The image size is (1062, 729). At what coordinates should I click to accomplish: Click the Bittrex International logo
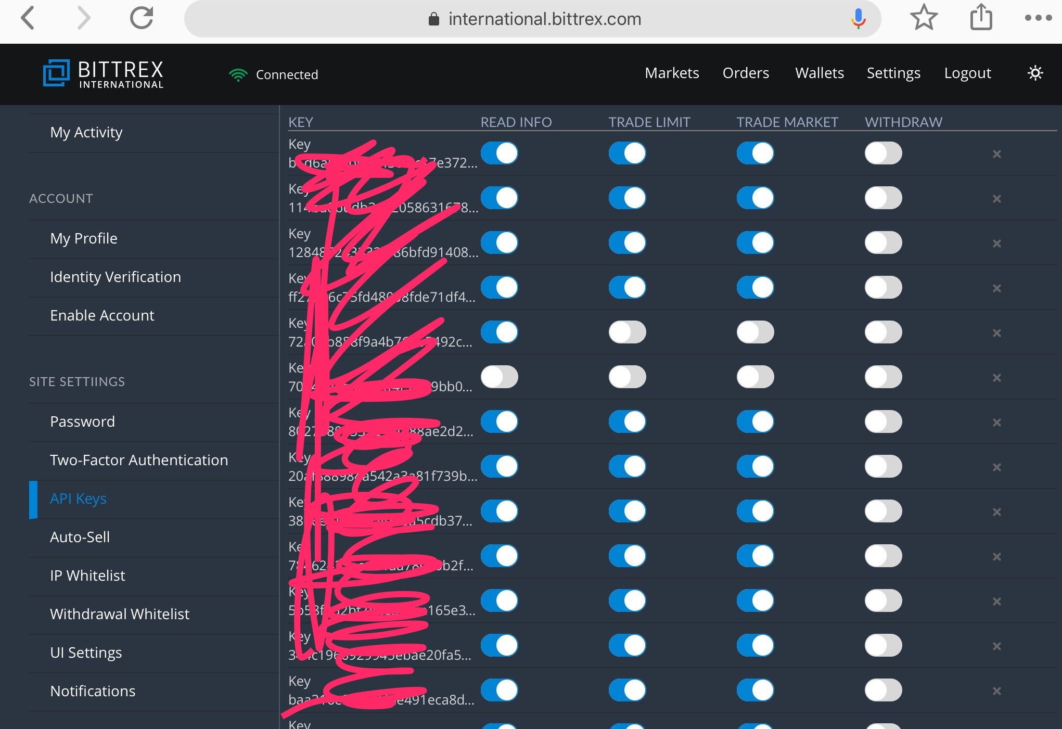103,74
